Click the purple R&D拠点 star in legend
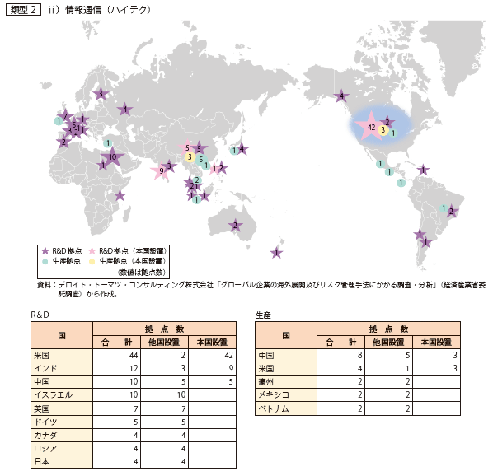The image size is (493, 476). tap(45, 251)
